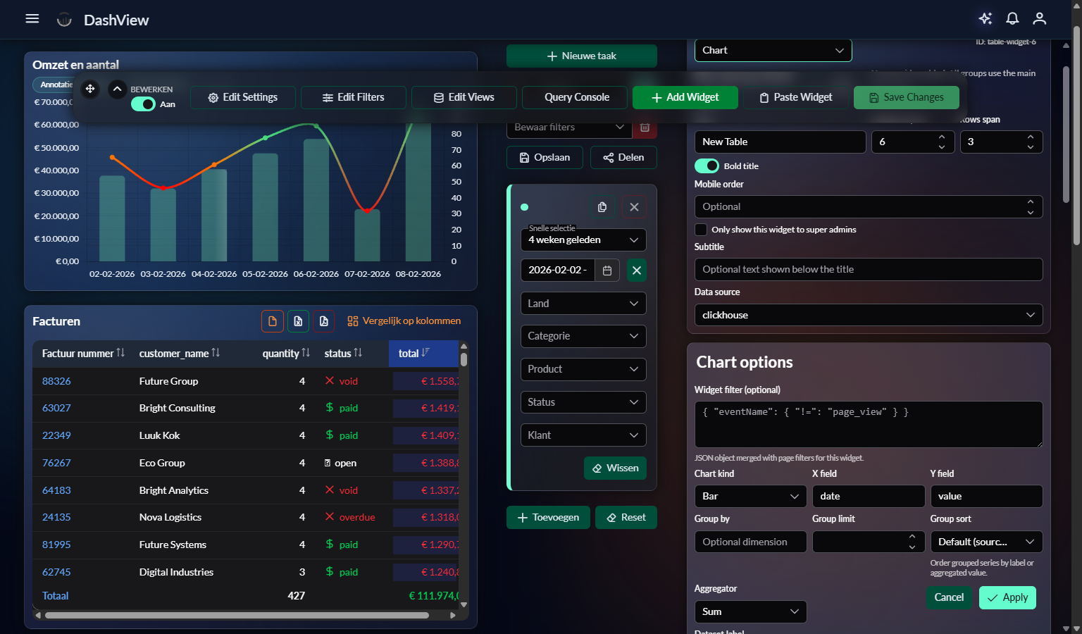The image size is (1082, 634).
Task: Open the calendar date picker
Action: coord(607,270)
